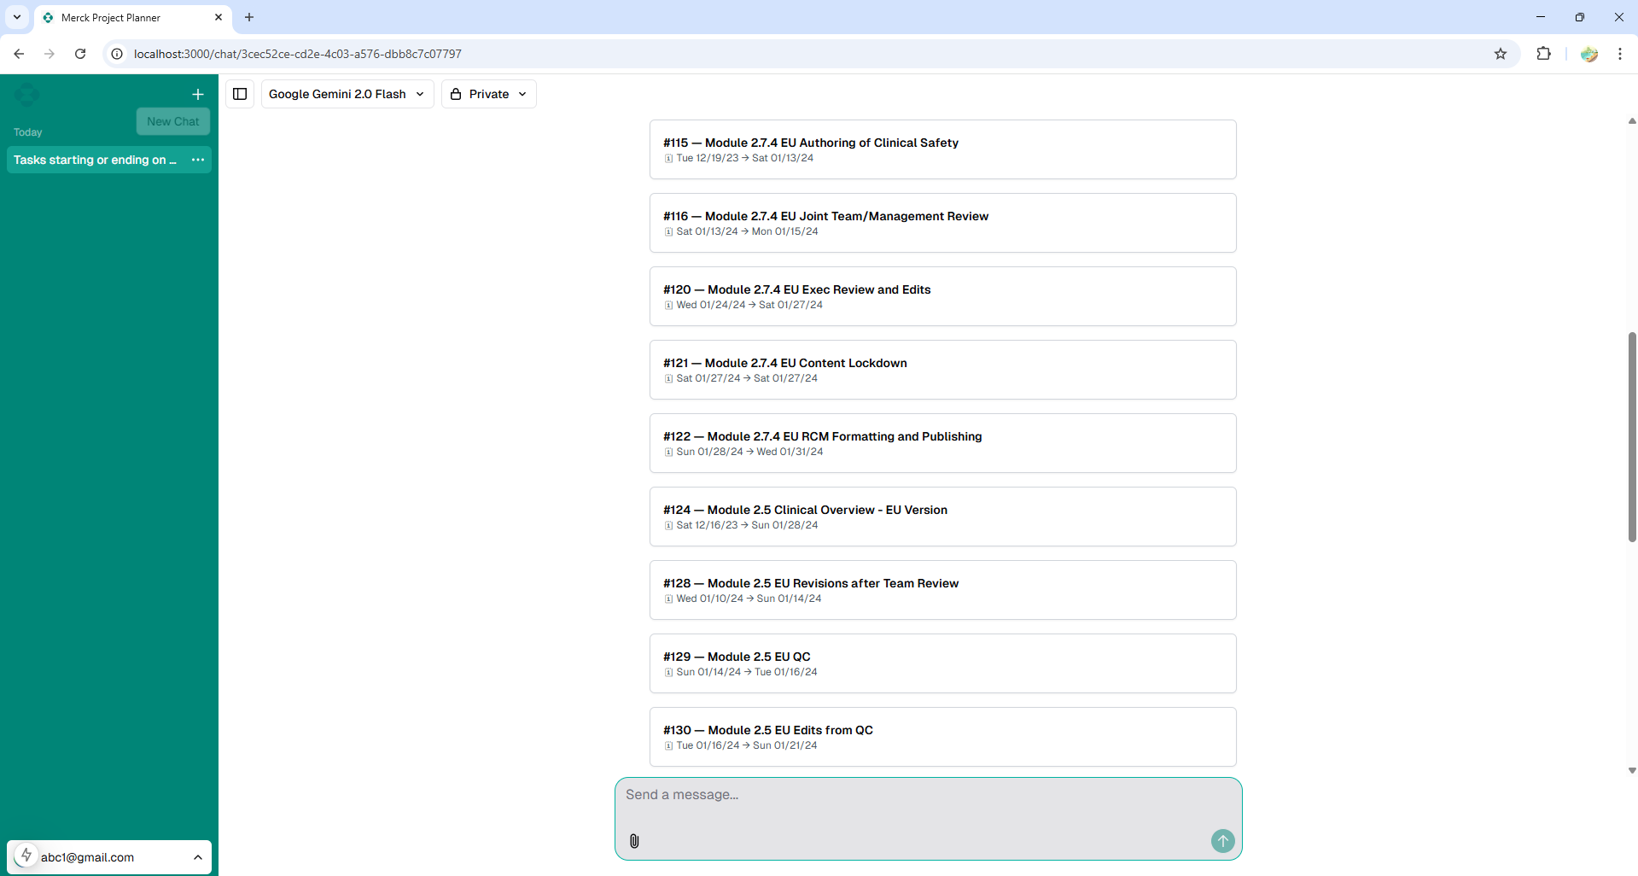Open task #121 EU Content Lockdown card
This screenshot has height=876, width=1638.
(942, 370)
